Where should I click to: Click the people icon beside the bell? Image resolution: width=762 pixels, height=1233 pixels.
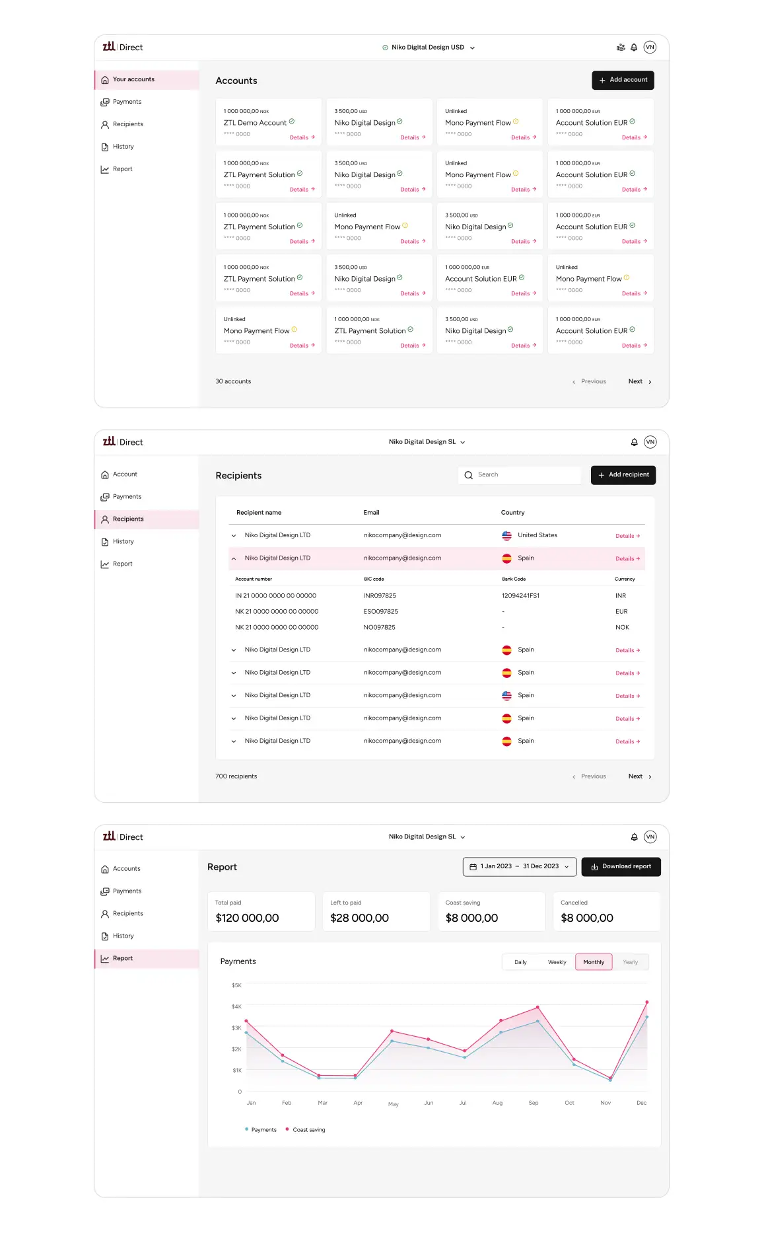coord(620,48)
